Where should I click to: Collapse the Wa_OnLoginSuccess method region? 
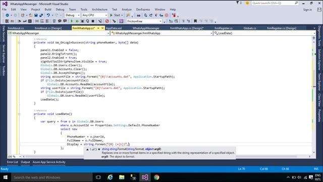19,42
